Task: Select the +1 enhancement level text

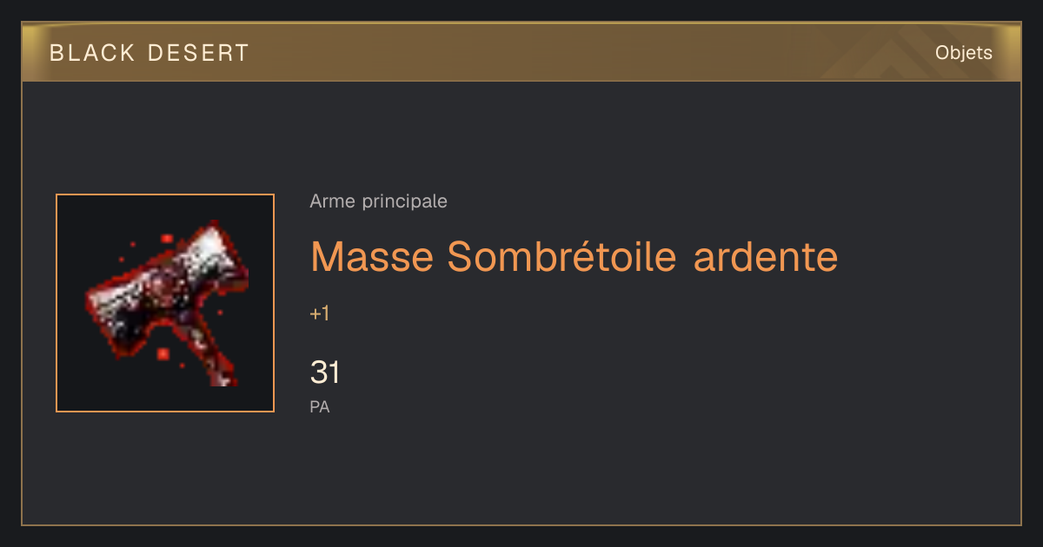Action: pyautogui.click(x=320, y=314)
